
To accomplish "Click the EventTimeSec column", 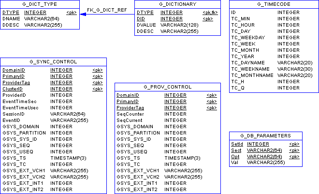I will point(19,102).
